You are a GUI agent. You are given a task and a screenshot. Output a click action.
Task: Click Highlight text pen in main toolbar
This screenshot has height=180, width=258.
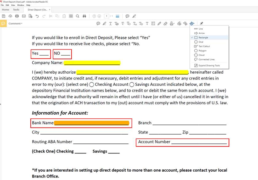tap(134, 16)
